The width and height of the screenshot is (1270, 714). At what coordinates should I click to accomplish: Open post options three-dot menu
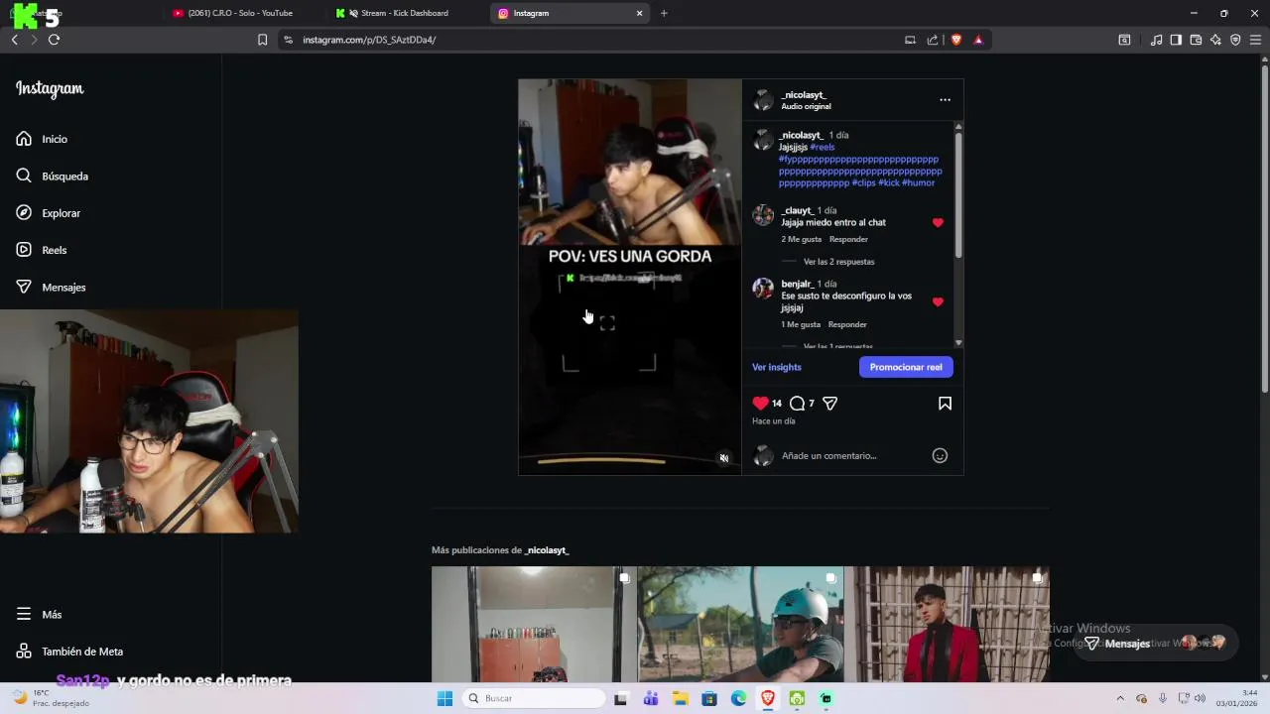[945, 100]
